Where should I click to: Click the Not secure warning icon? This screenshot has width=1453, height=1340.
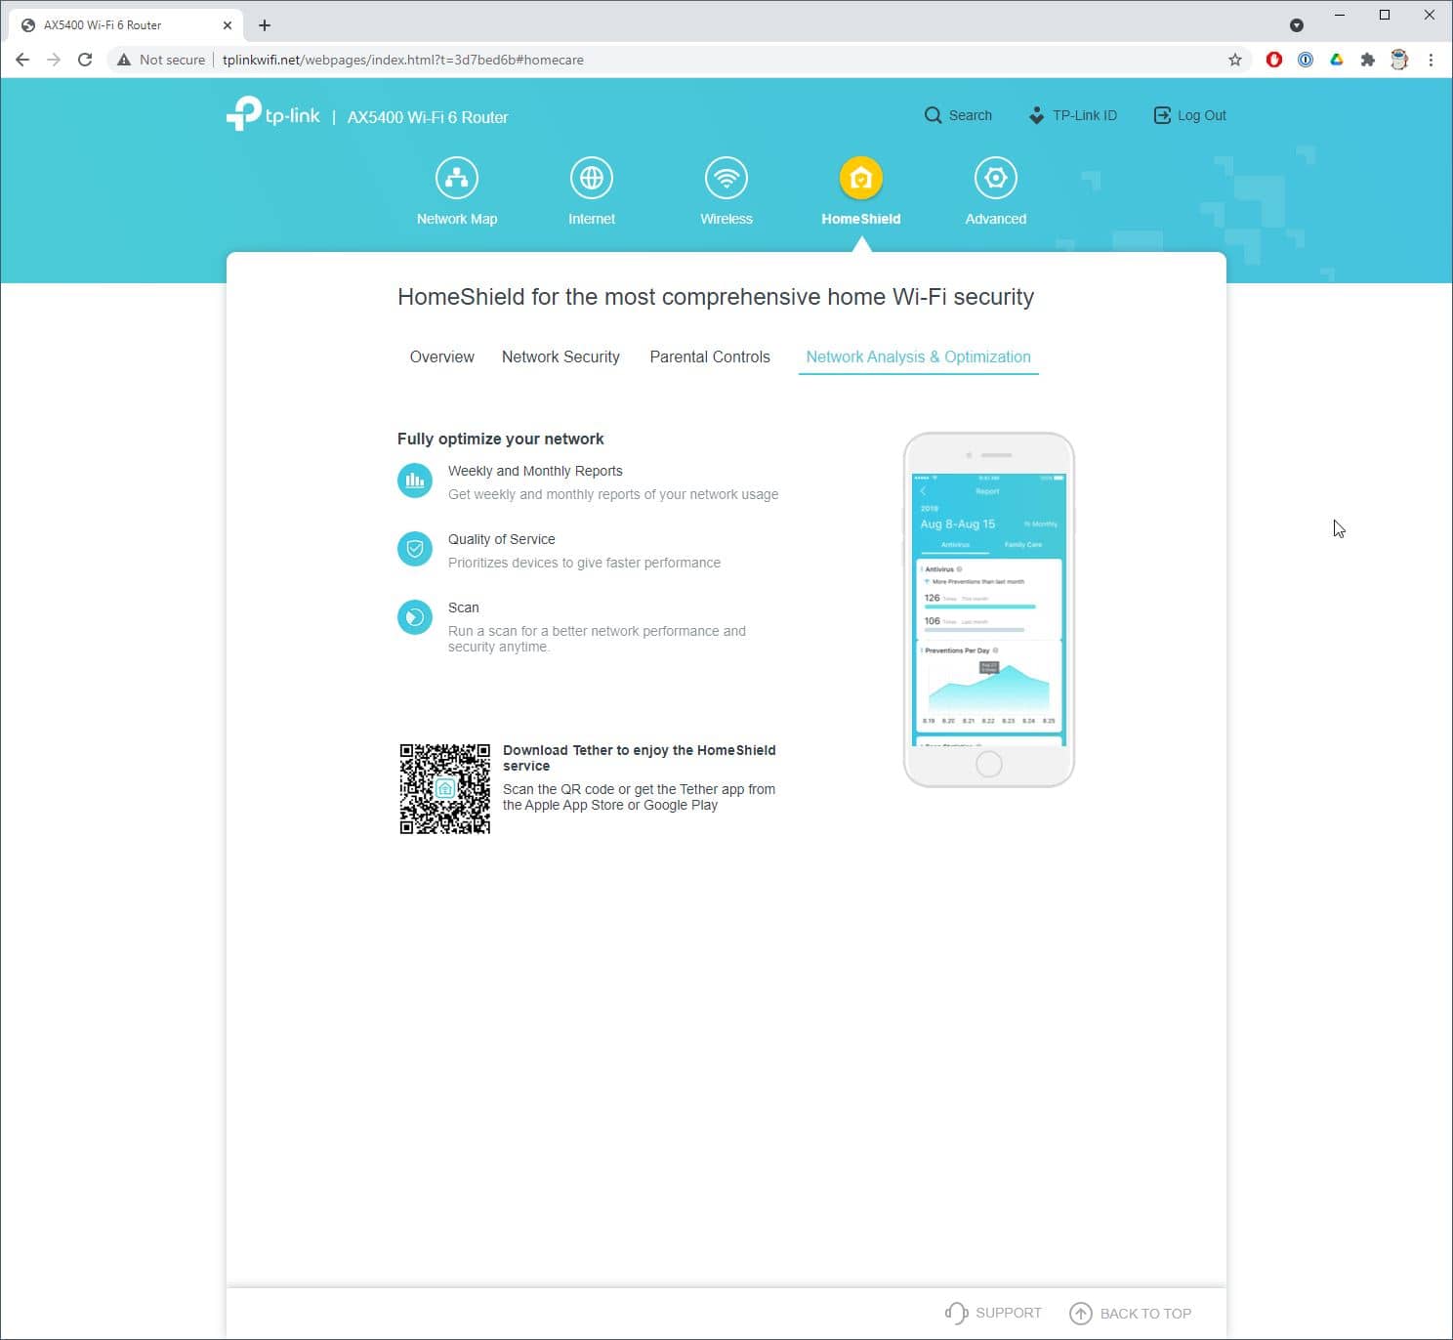point(124,60)
